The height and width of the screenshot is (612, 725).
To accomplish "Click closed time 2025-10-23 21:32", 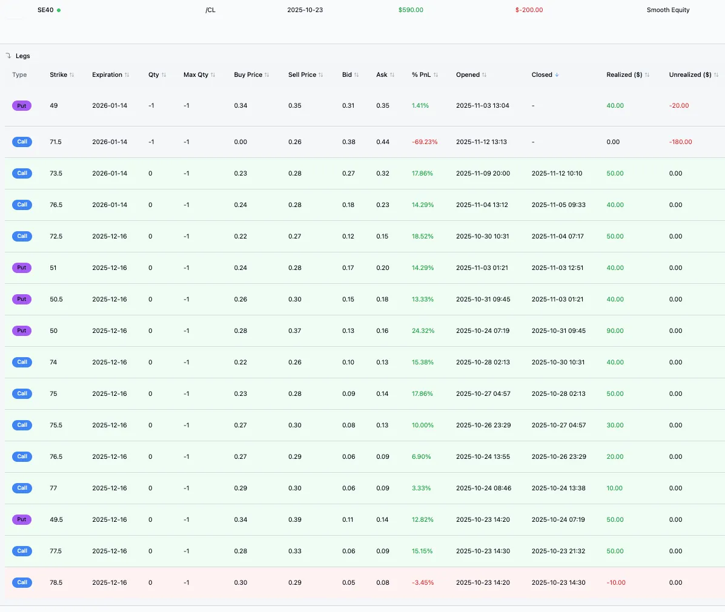I will (x=558, y=551).
